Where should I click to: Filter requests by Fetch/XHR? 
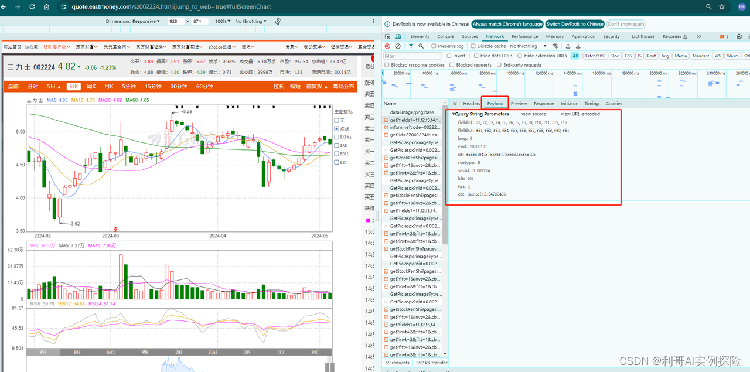[594, 56]
